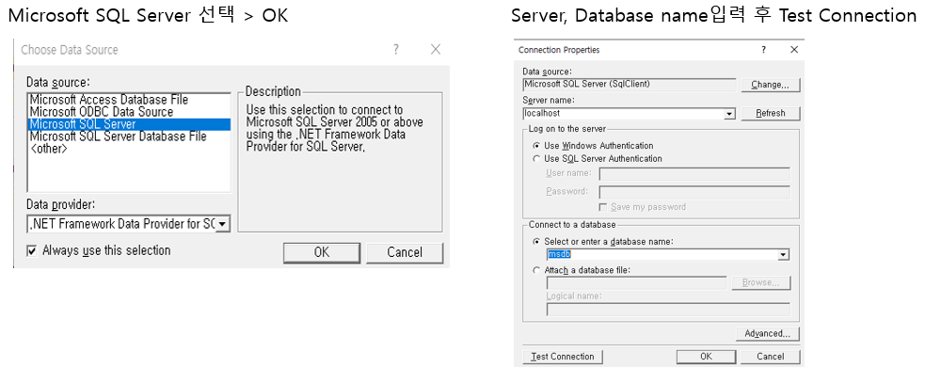Viewport: 925px width, 384px height.
Task: Select Microsoft SQL Server Database File entry
Action: [129, 136]
